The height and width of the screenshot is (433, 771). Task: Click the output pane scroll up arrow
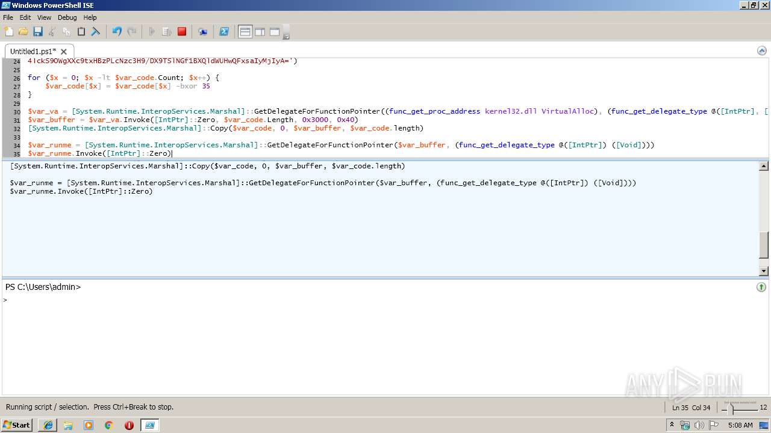[764, 166]
